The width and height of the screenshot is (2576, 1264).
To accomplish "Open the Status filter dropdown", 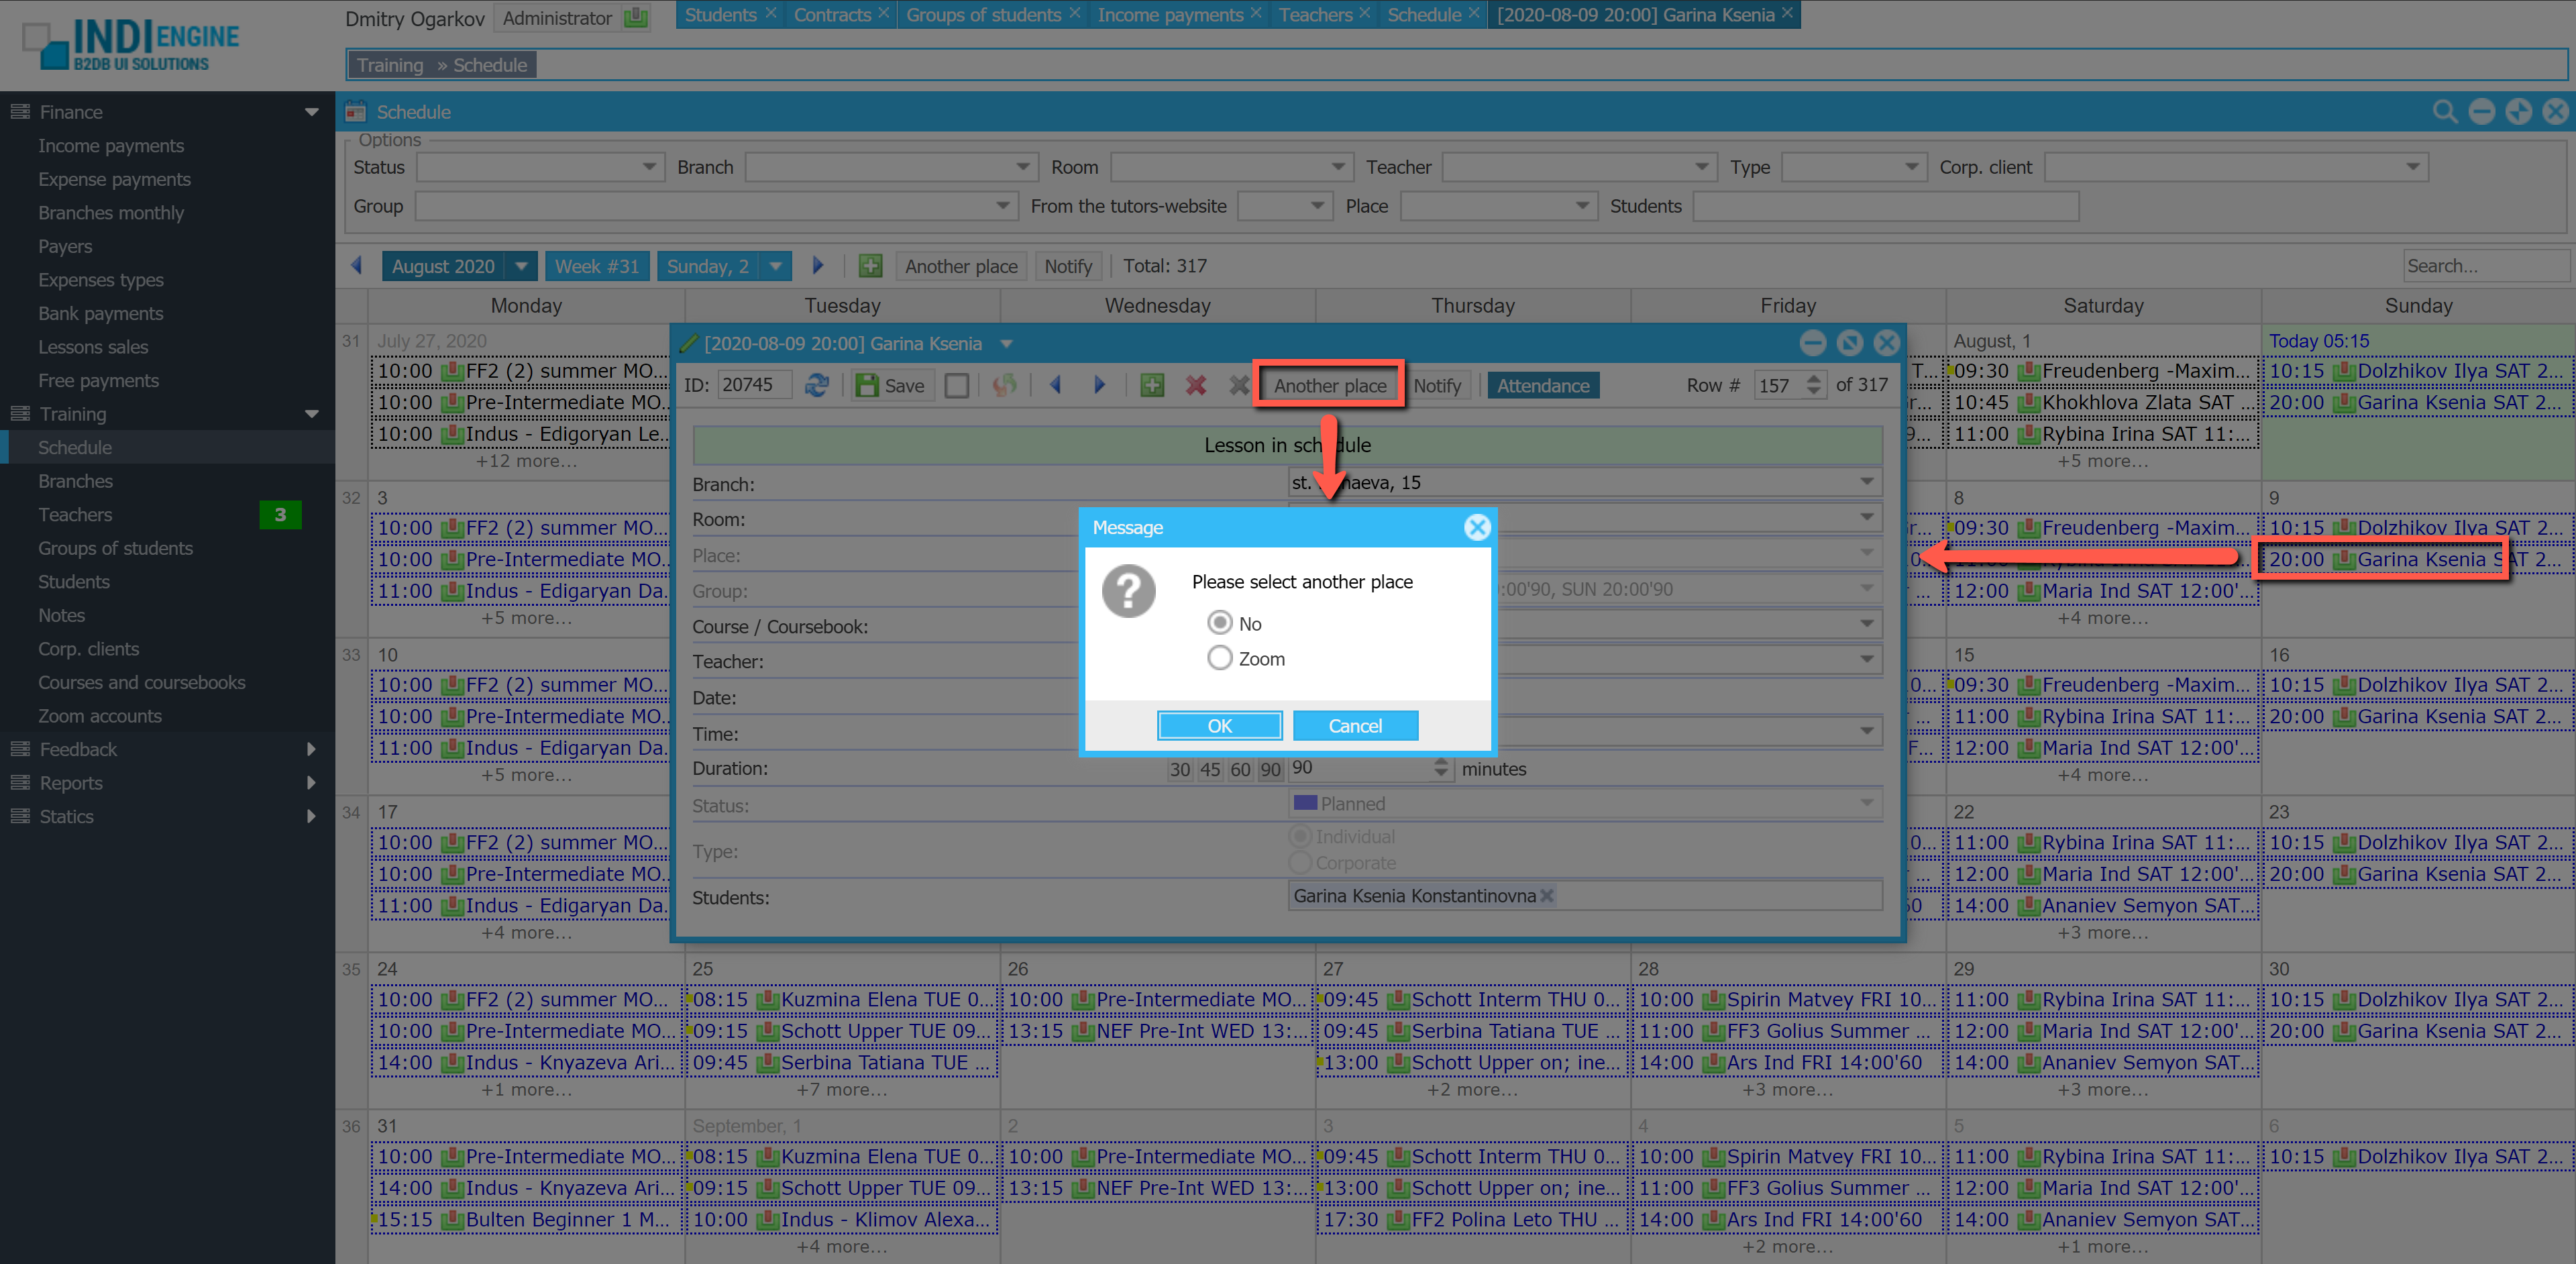I will click(649, 167).
